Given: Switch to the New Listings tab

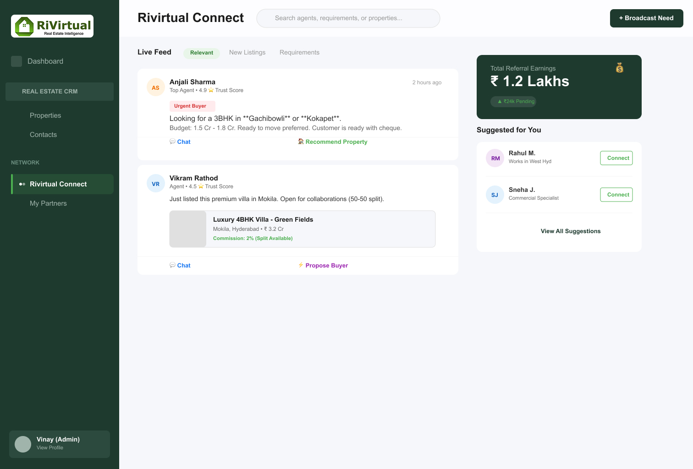Looking at the screenshot, I should click(247, 52).
